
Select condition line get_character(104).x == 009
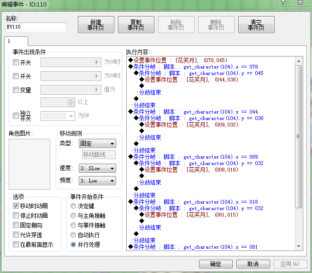[x=193, y=157]
